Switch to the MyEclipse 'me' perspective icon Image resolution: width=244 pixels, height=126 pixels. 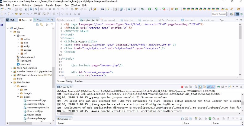[x=237, y=14]
